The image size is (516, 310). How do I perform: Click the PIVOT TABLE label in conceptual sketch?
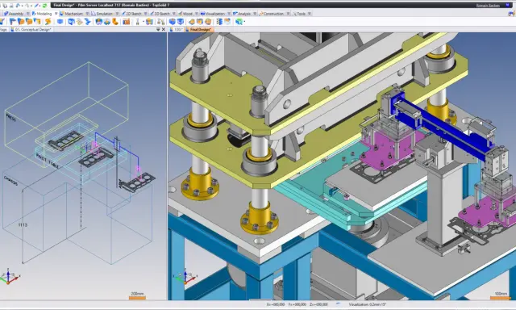coord(48,161)
